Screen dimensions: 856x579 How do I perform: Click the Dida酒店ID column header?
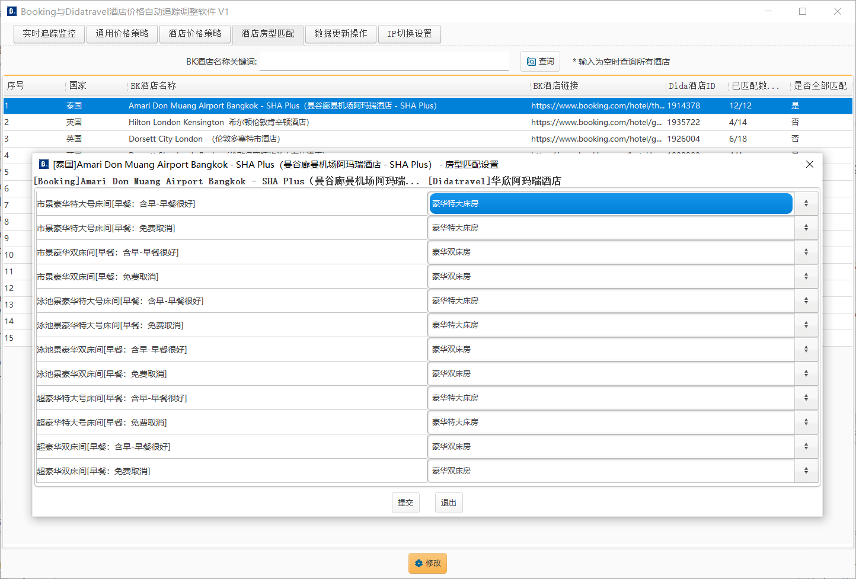point(697,86)
